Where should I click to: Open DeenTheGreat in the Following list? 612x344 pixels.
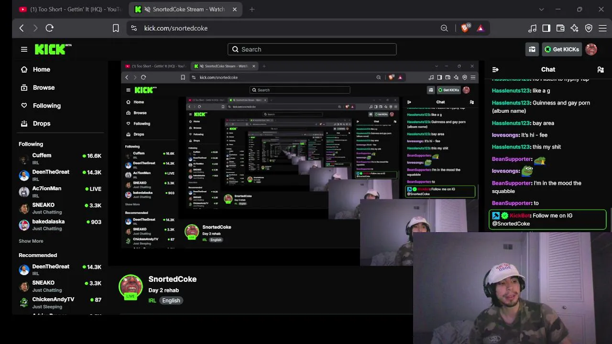pos(60,175)
